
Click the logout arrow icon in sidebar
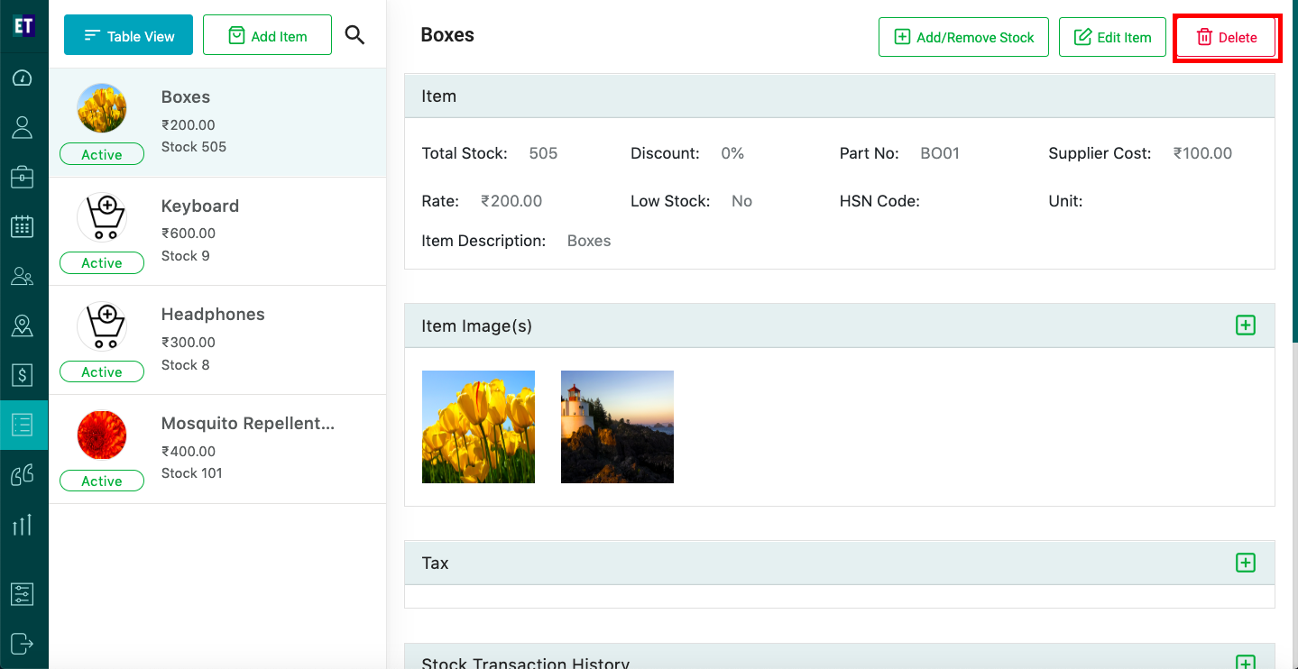click(23, 644)
